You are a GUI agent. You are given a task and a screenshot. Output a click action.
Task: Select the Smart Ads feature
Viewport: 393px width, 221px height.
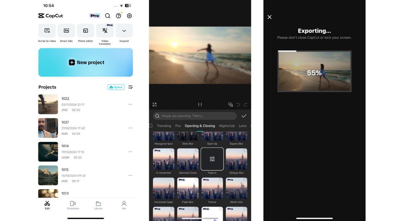66,30
